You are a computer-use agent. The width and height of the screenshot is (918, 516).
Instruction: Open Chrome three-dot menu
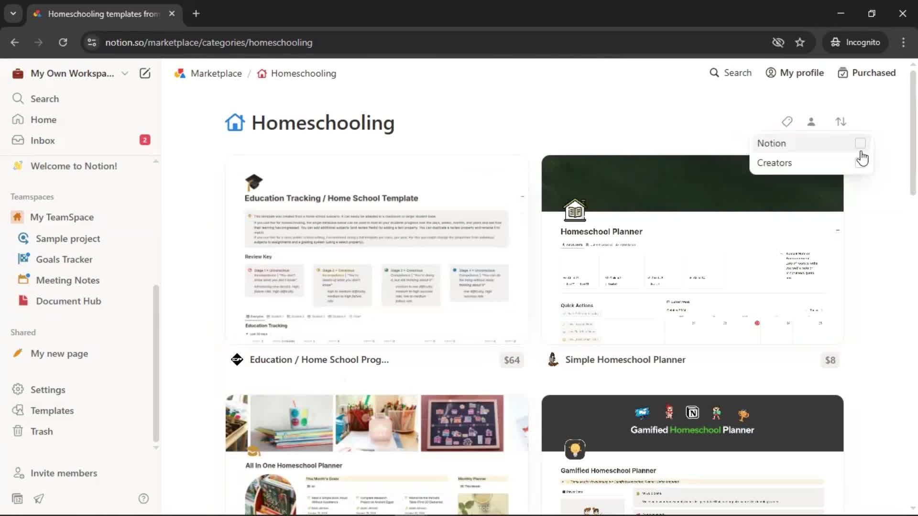tap(903, 43)
